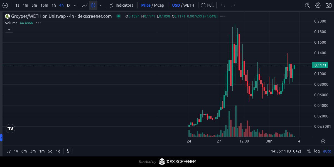
Task: Click the add symbol plus icon
Action: [x=5, y=5]
